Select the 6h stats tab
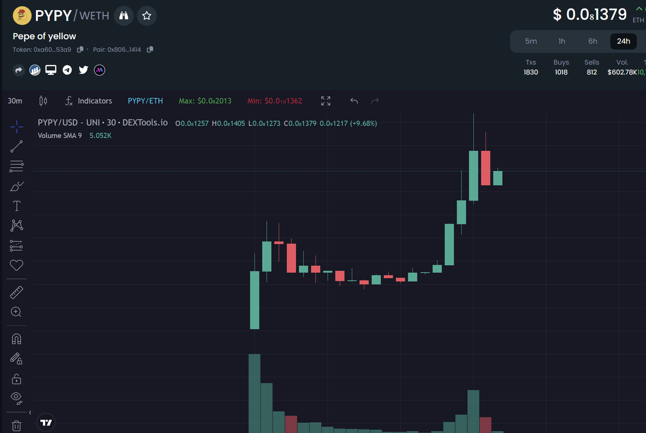Screen dimensions: 646x433 coord(593,41)
